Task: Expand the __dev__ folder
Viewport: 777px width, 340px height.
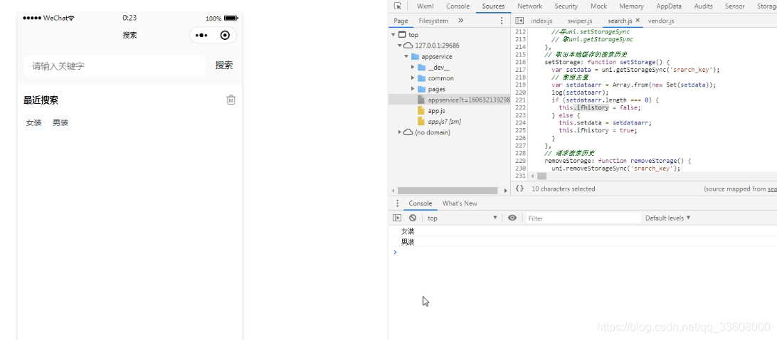Action: [x=412, y=68]
